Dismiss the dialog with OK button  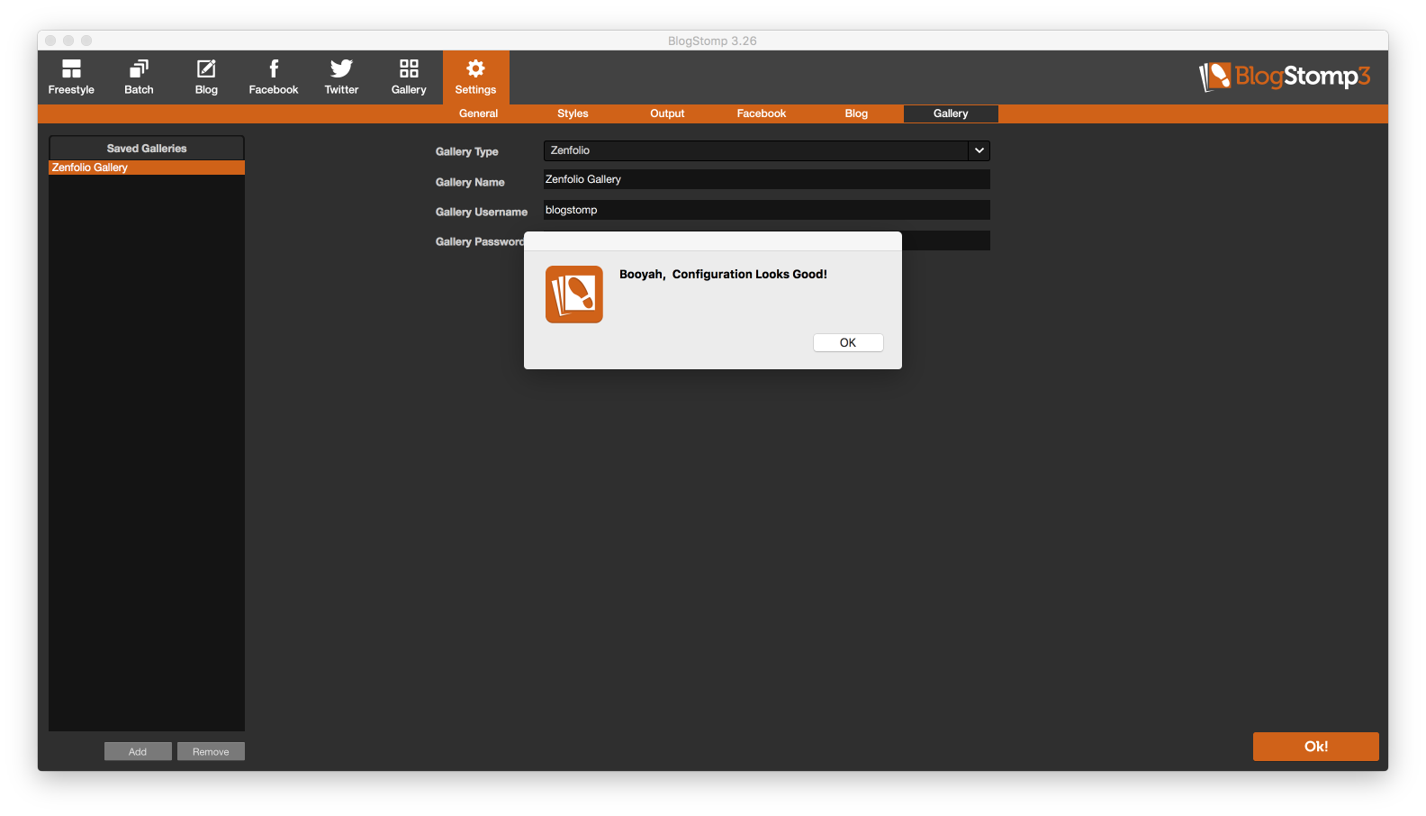point(848,342)
